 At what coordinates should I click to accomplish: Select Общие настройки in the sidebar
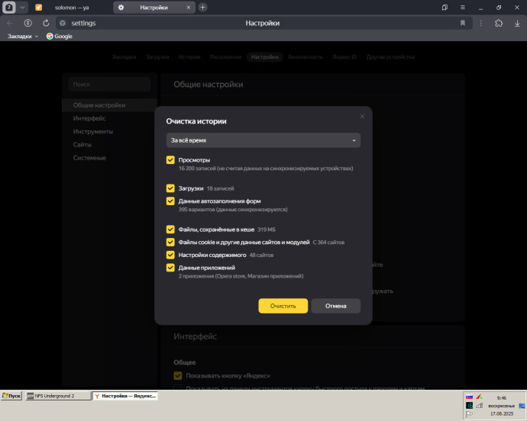[x=109, y=105]
